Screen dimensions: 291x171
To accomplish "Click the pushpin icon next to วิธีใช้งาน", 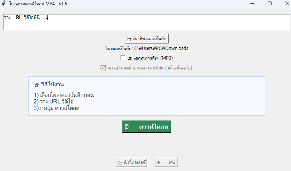I will click(36, 85).
